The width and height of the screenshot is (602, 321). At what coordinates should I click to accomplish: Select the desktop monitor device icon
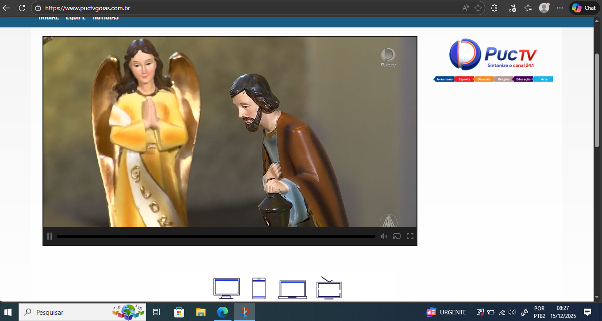click(227, 289)
